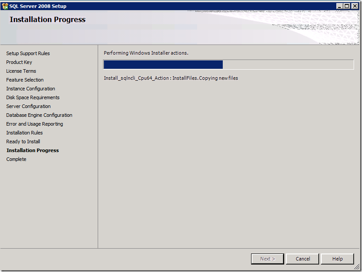Screen dimensions: 362x272
Task: Open Help for setup
Action: pyautogui.click(x=337, y=259)
